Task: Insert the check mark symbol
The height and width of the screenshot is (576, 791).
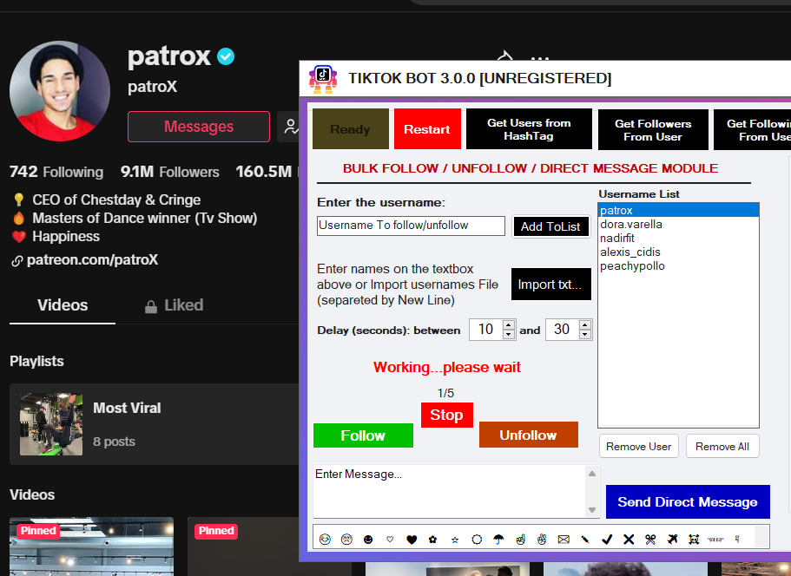Action: [x=607, y=540]
